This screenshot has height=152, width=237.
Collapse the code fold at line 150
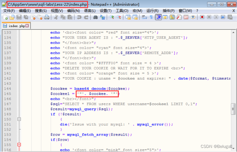point(19,119)
